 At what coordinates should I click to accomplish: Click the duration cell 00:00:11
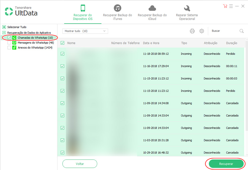tap(232, 66)
